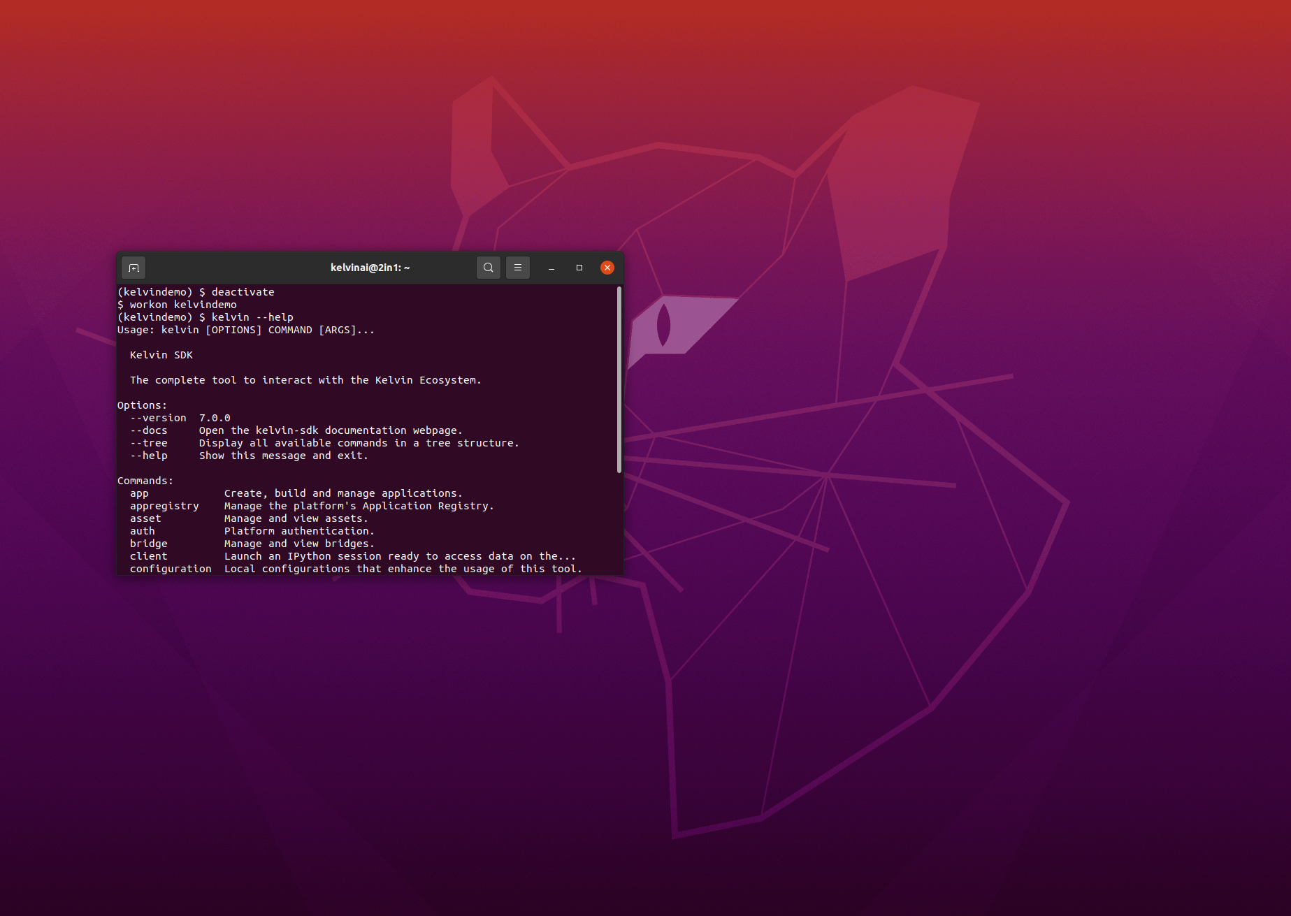The width and height of the screenshot is (1291, 916).
Task: Click the maximize window icon
Action: (x=579, y=268)
